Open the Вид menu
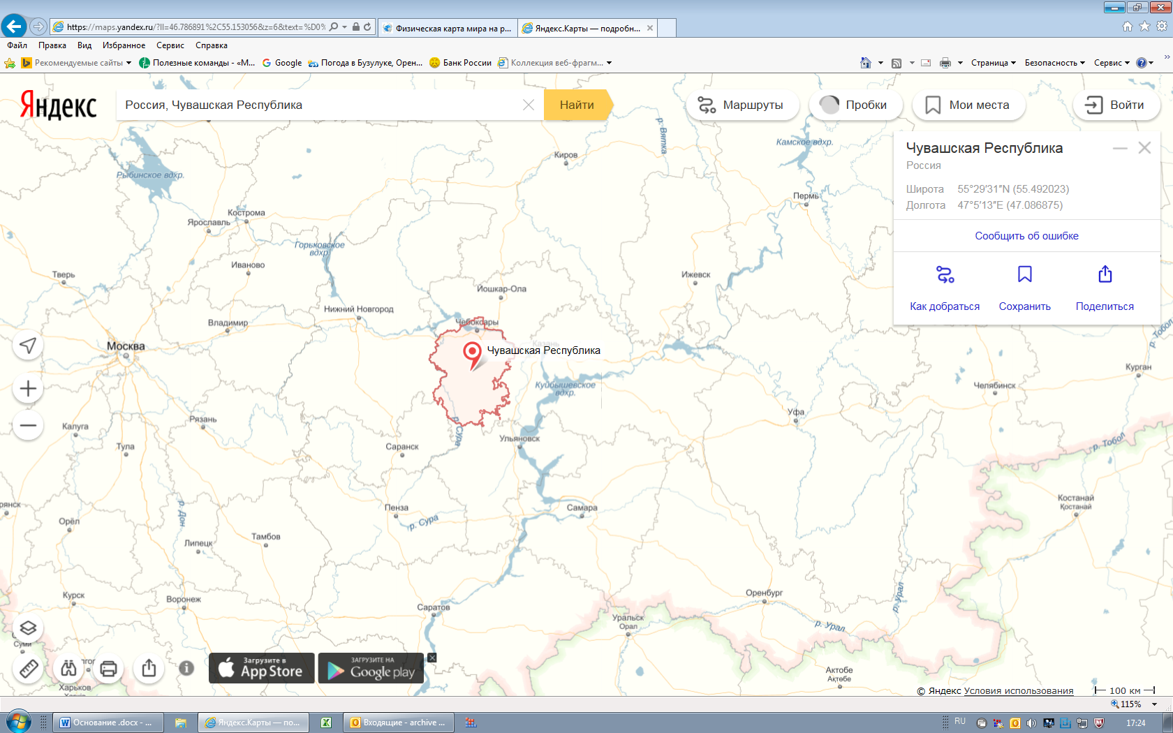Screen dimensions: 1173x733 click(84, 45)
